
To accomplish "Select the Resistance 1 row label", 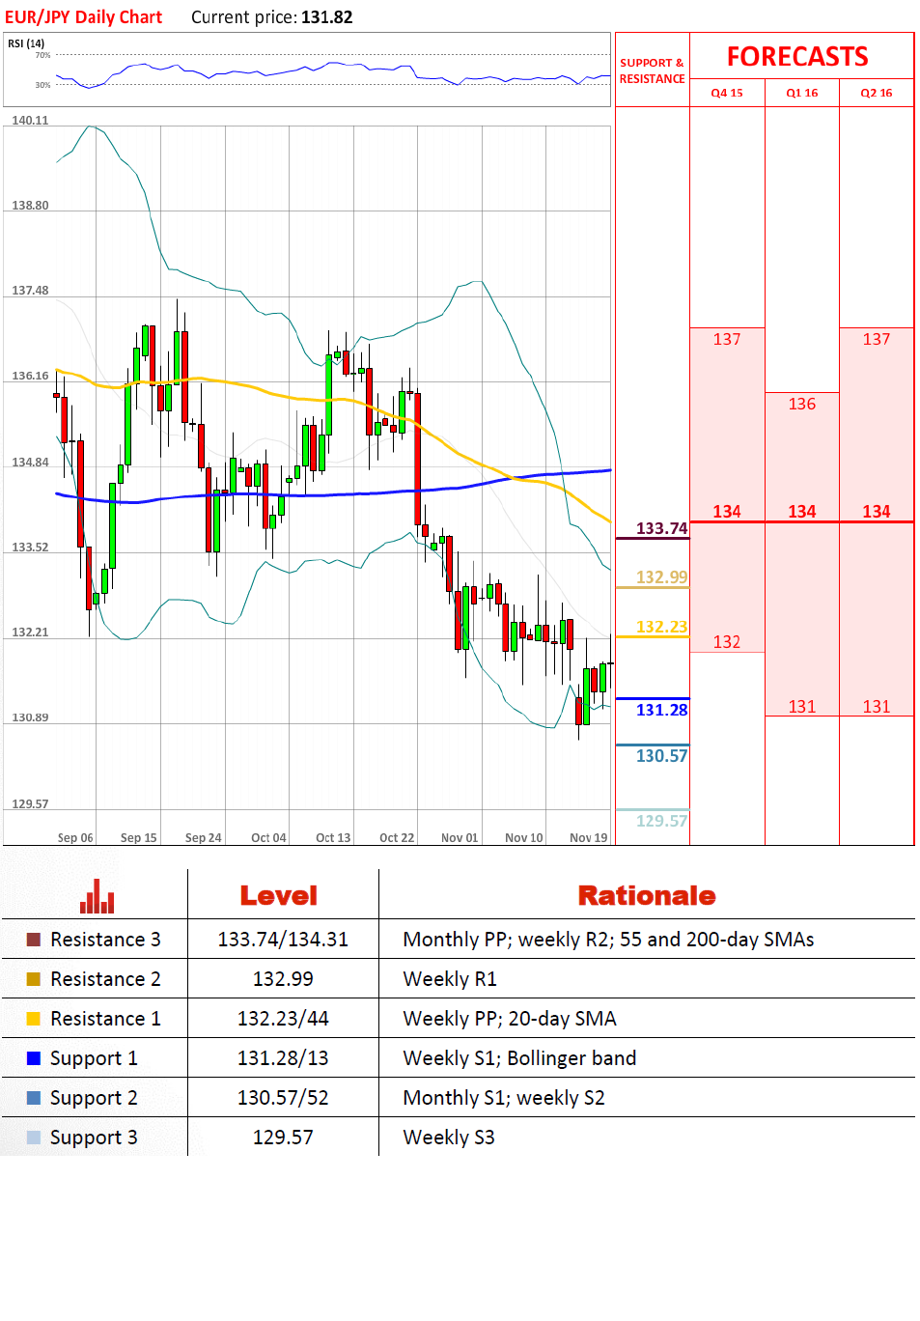I will coord(105,1019).
